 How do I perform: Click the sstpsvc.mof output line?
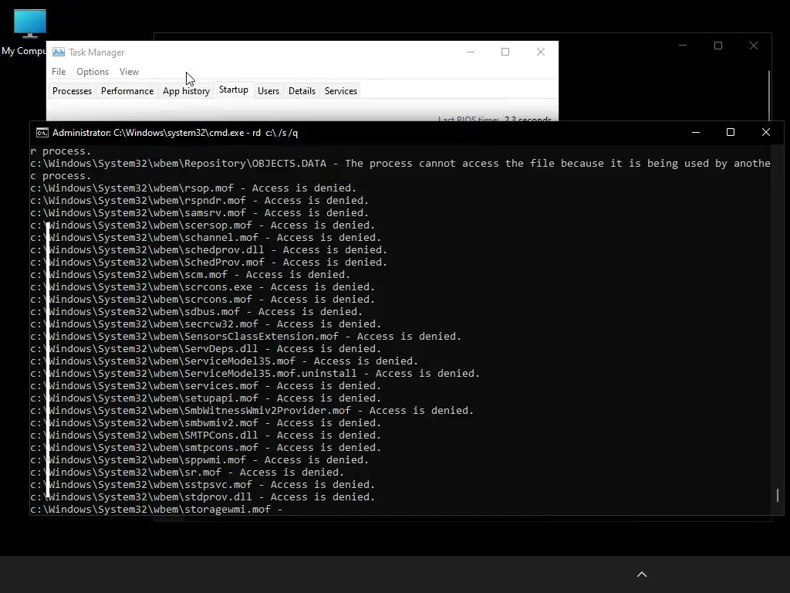[x=203, y=485]
